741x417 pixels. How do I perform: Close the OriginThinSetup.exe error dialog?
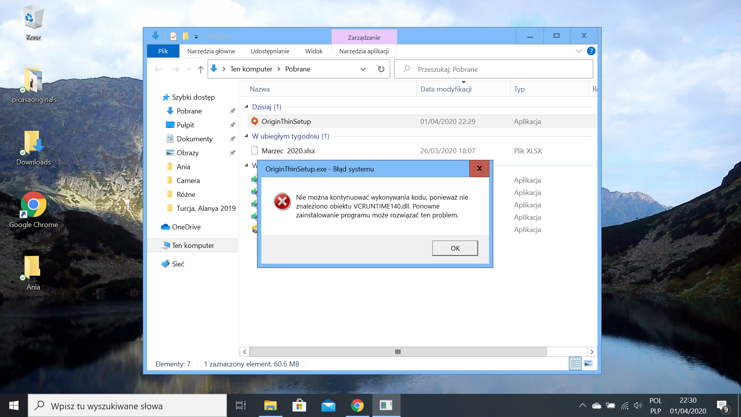click(x=479, y=168)
